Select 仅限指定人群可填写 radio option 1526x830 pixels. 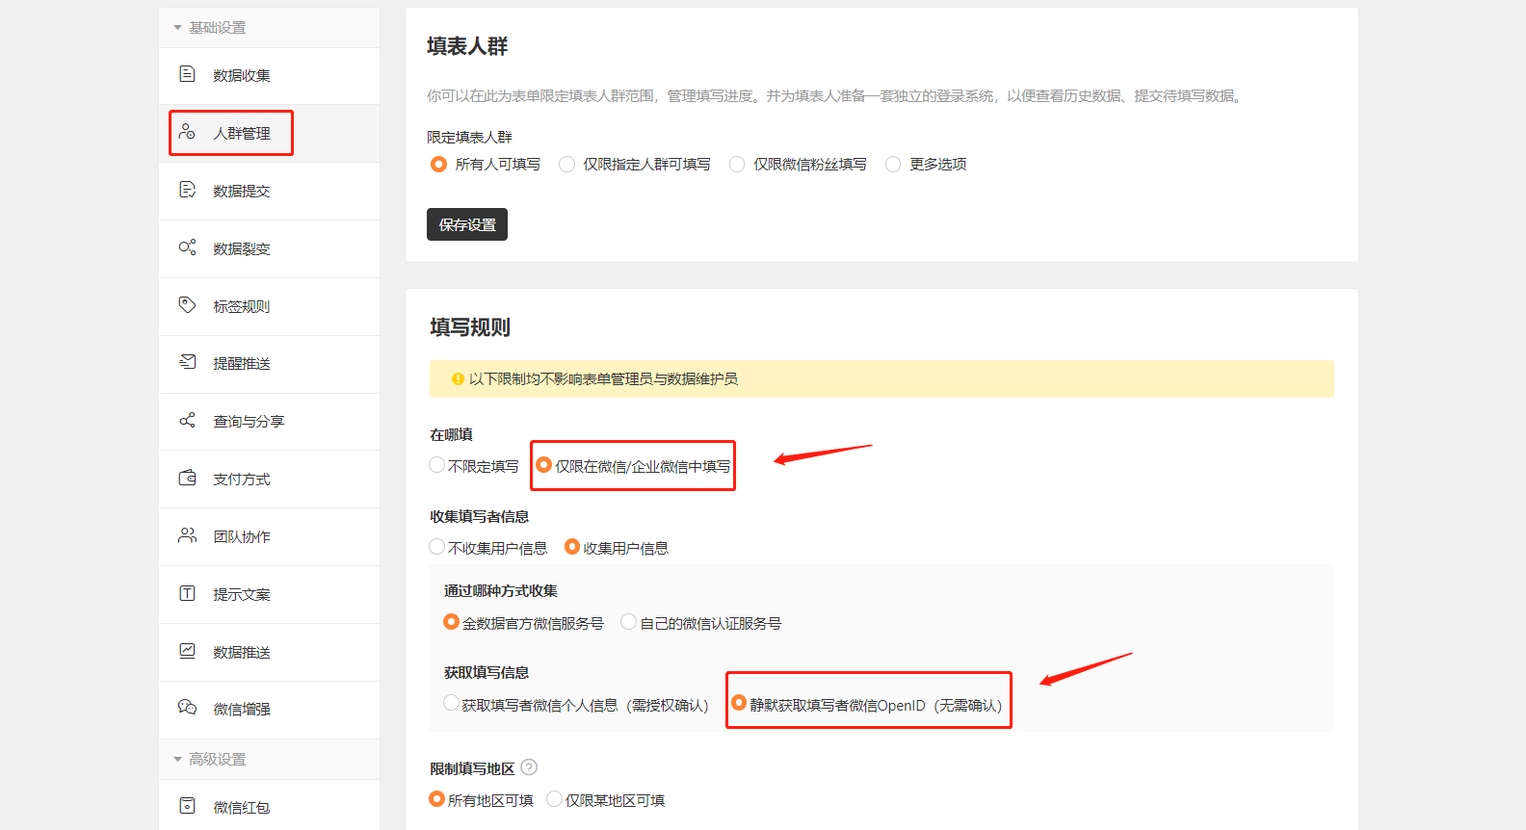click(567, 165)
